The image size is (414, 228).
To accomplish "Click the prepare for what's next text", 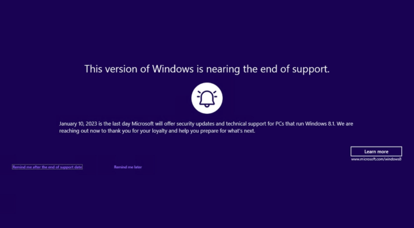I will point(227,131).
